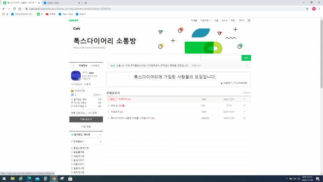Open the 카페 채팅 button
Viewport: 323px width, 182px height.
86,127
